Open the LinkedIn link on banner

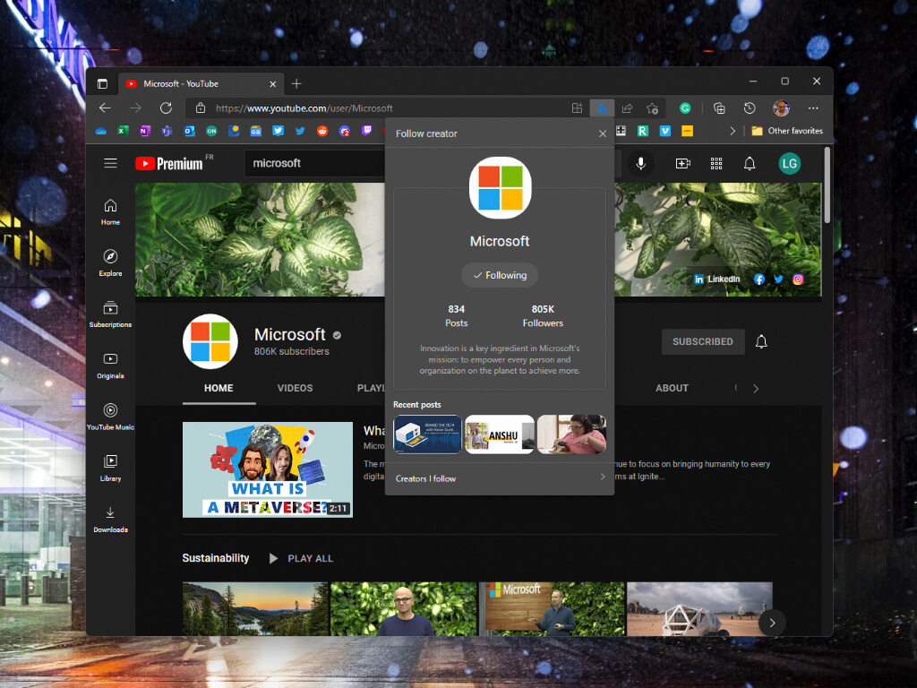click(717, 279)
